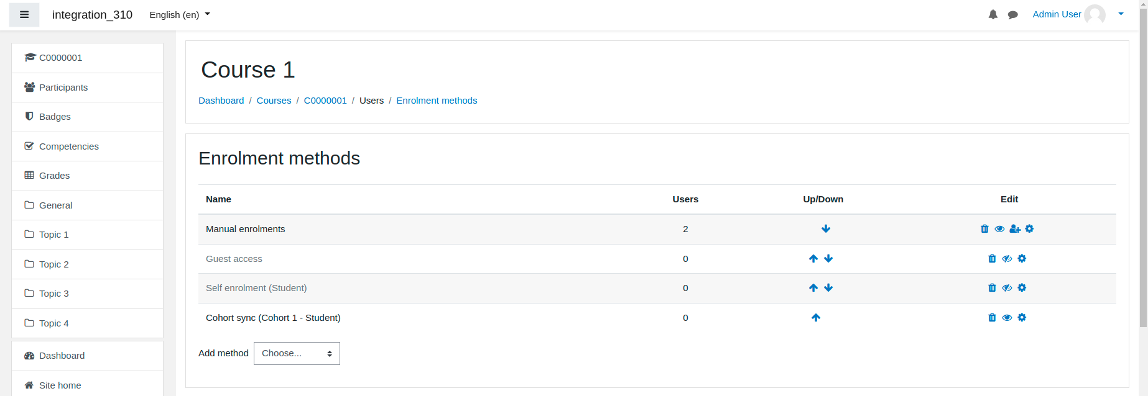Image resolution: width=1148 pixels, height=396 pixels.
Task: Click the Admin User name link
Action: pos(1057,14)
